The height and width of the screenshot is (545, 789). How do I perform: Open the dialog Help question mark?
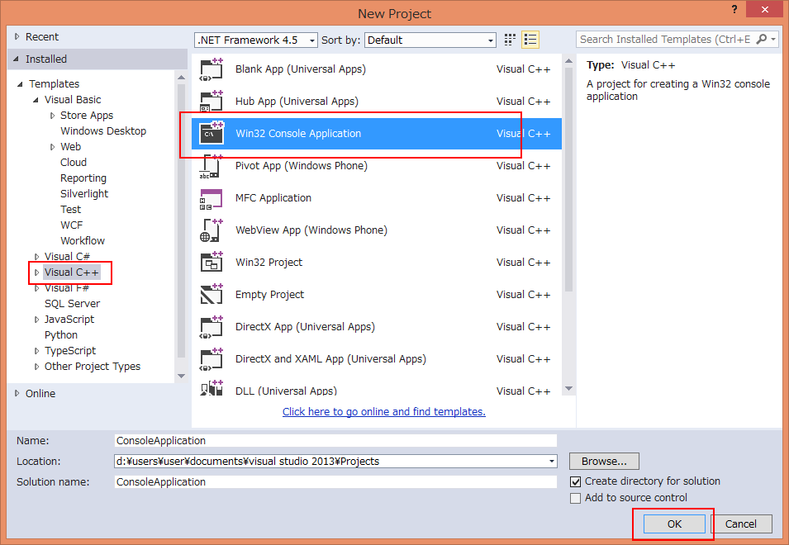tap(734, 9)
